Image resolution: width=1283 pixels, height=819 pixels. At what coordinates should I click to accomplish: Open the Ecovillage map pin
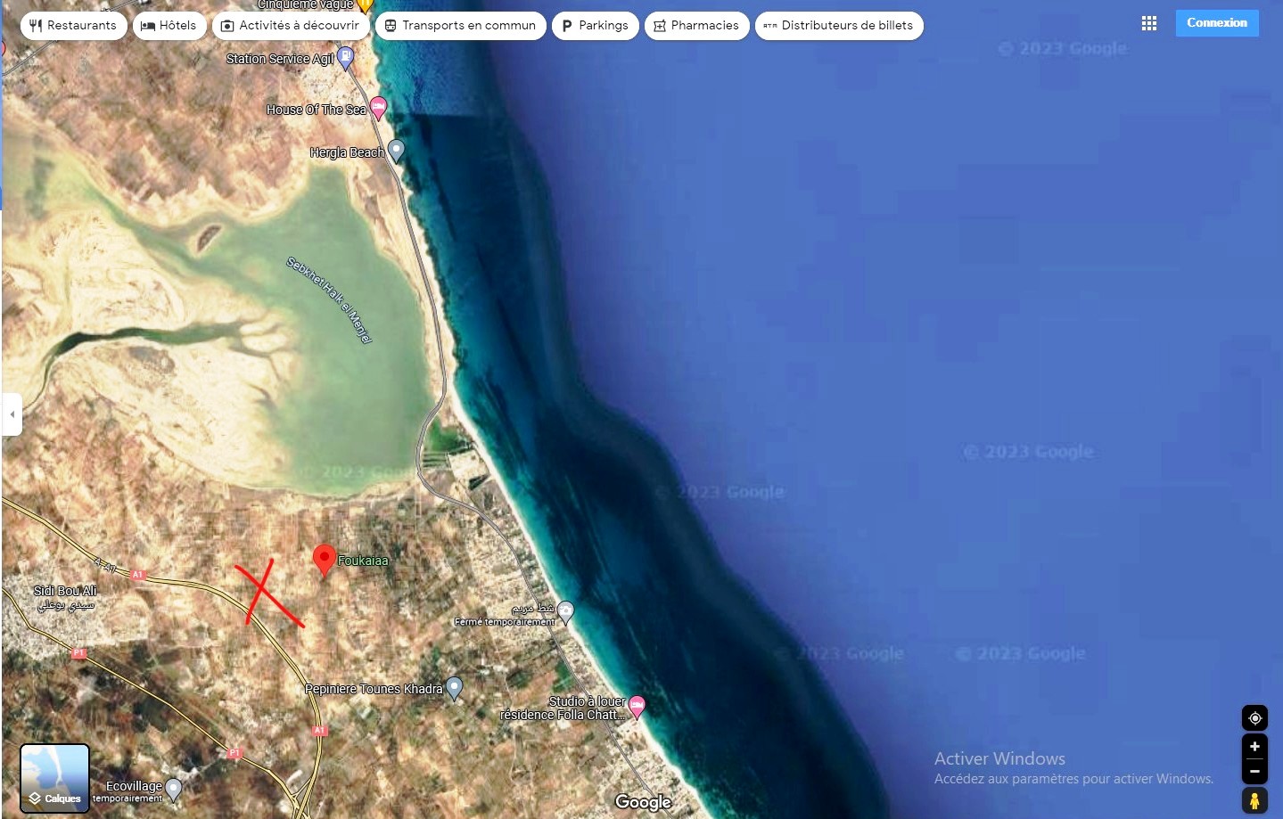click(x=174, y=788)
